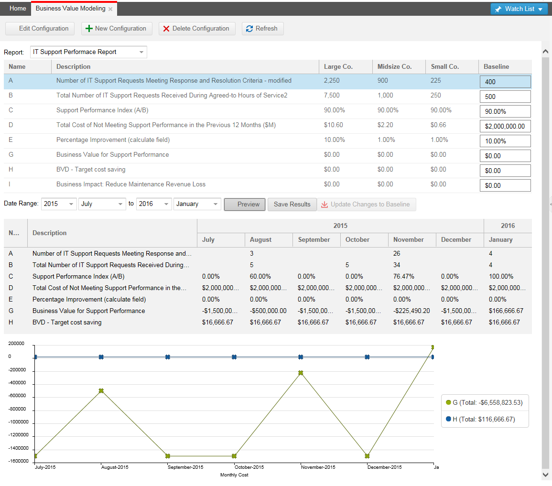Open the end month January dropdown

point(215,204)
